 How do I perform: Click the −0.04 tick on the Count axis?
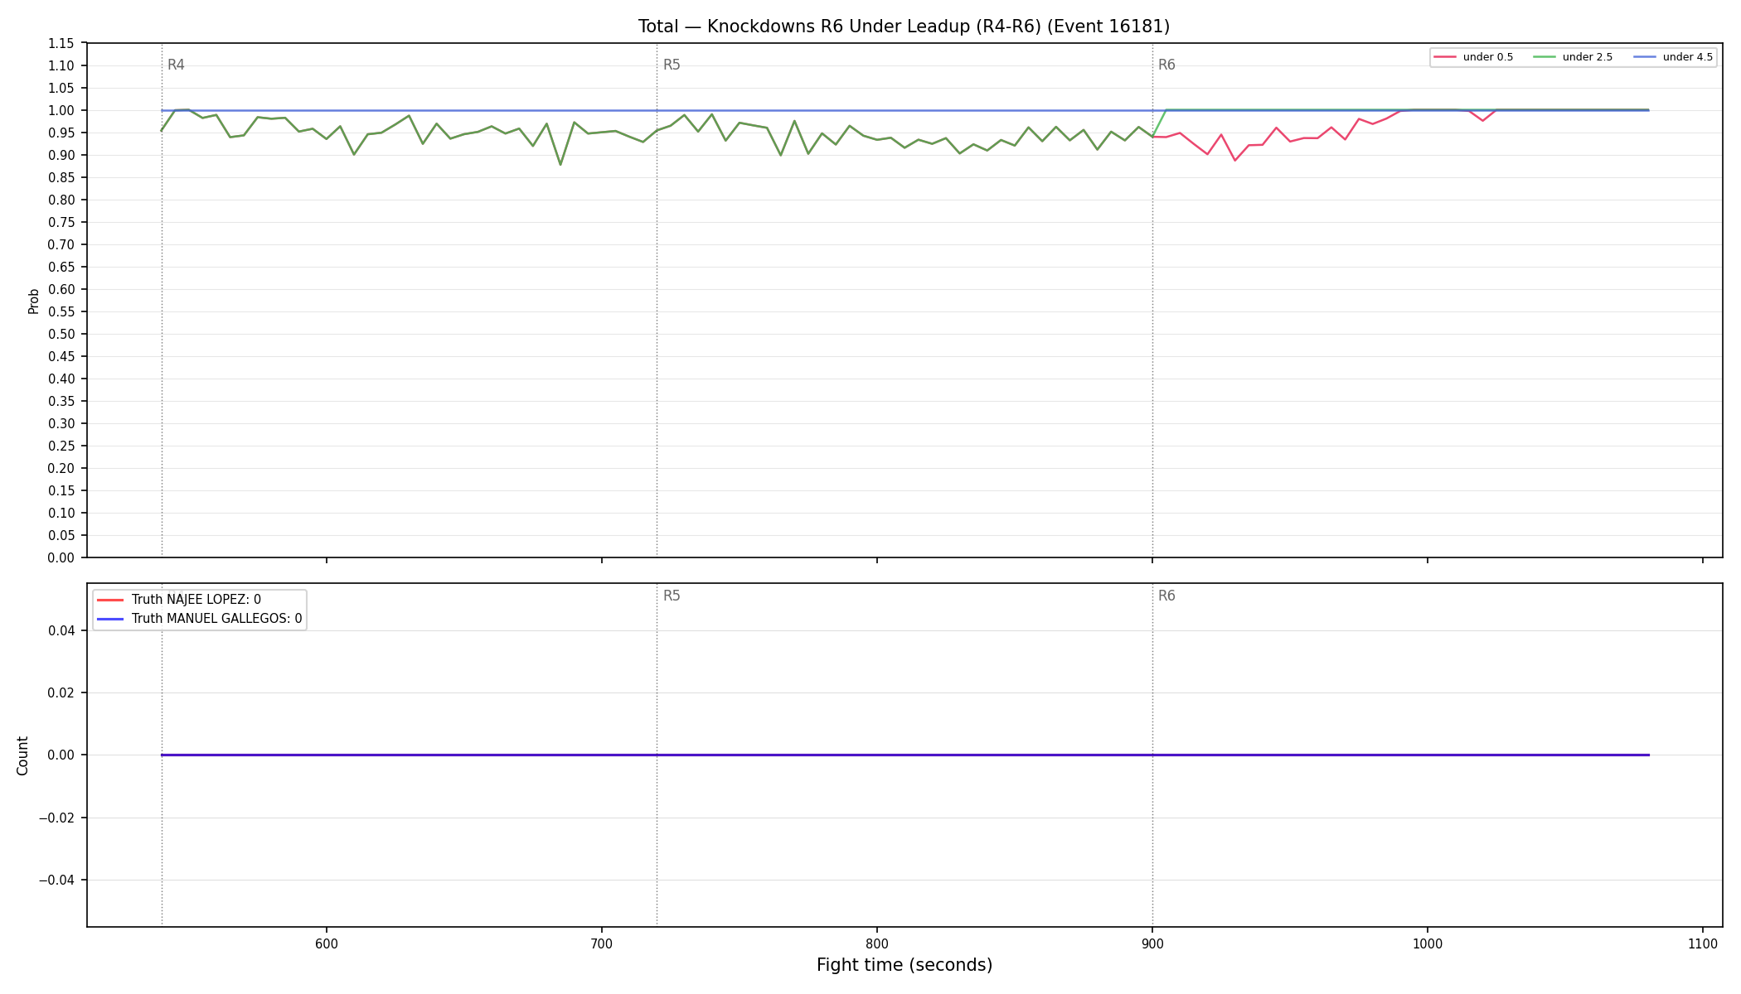[57, 881]
